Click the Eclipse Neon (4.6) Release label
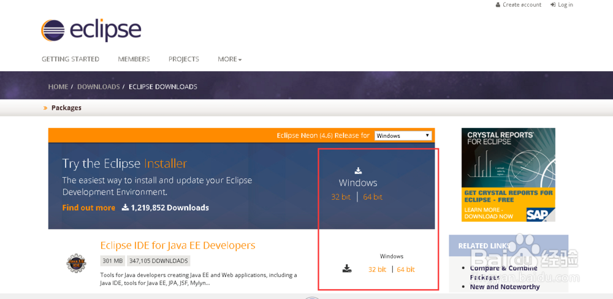 (323, 135)
